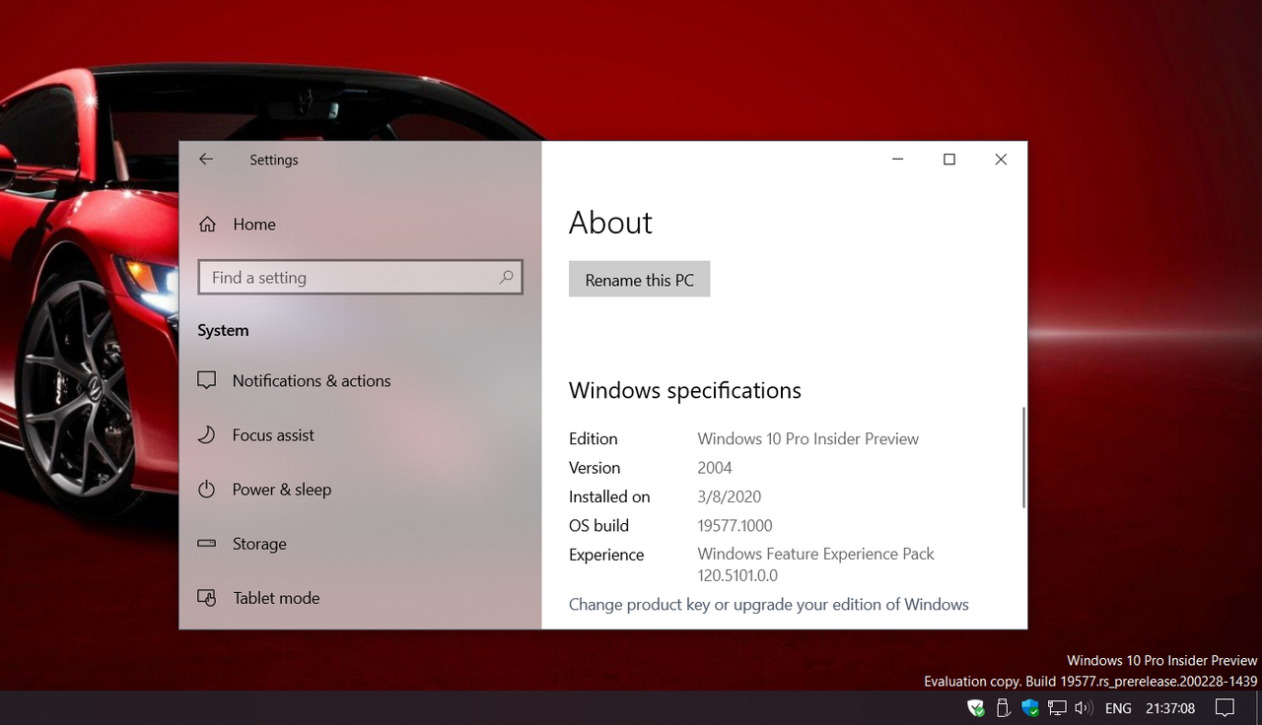Click the Find a setting search box
This screenshot has height=725, width=1262.
pyautogui.click(x=360, y=278)
